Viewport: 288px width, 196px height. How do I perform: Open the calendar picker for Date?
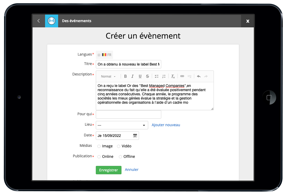point(135,136)
